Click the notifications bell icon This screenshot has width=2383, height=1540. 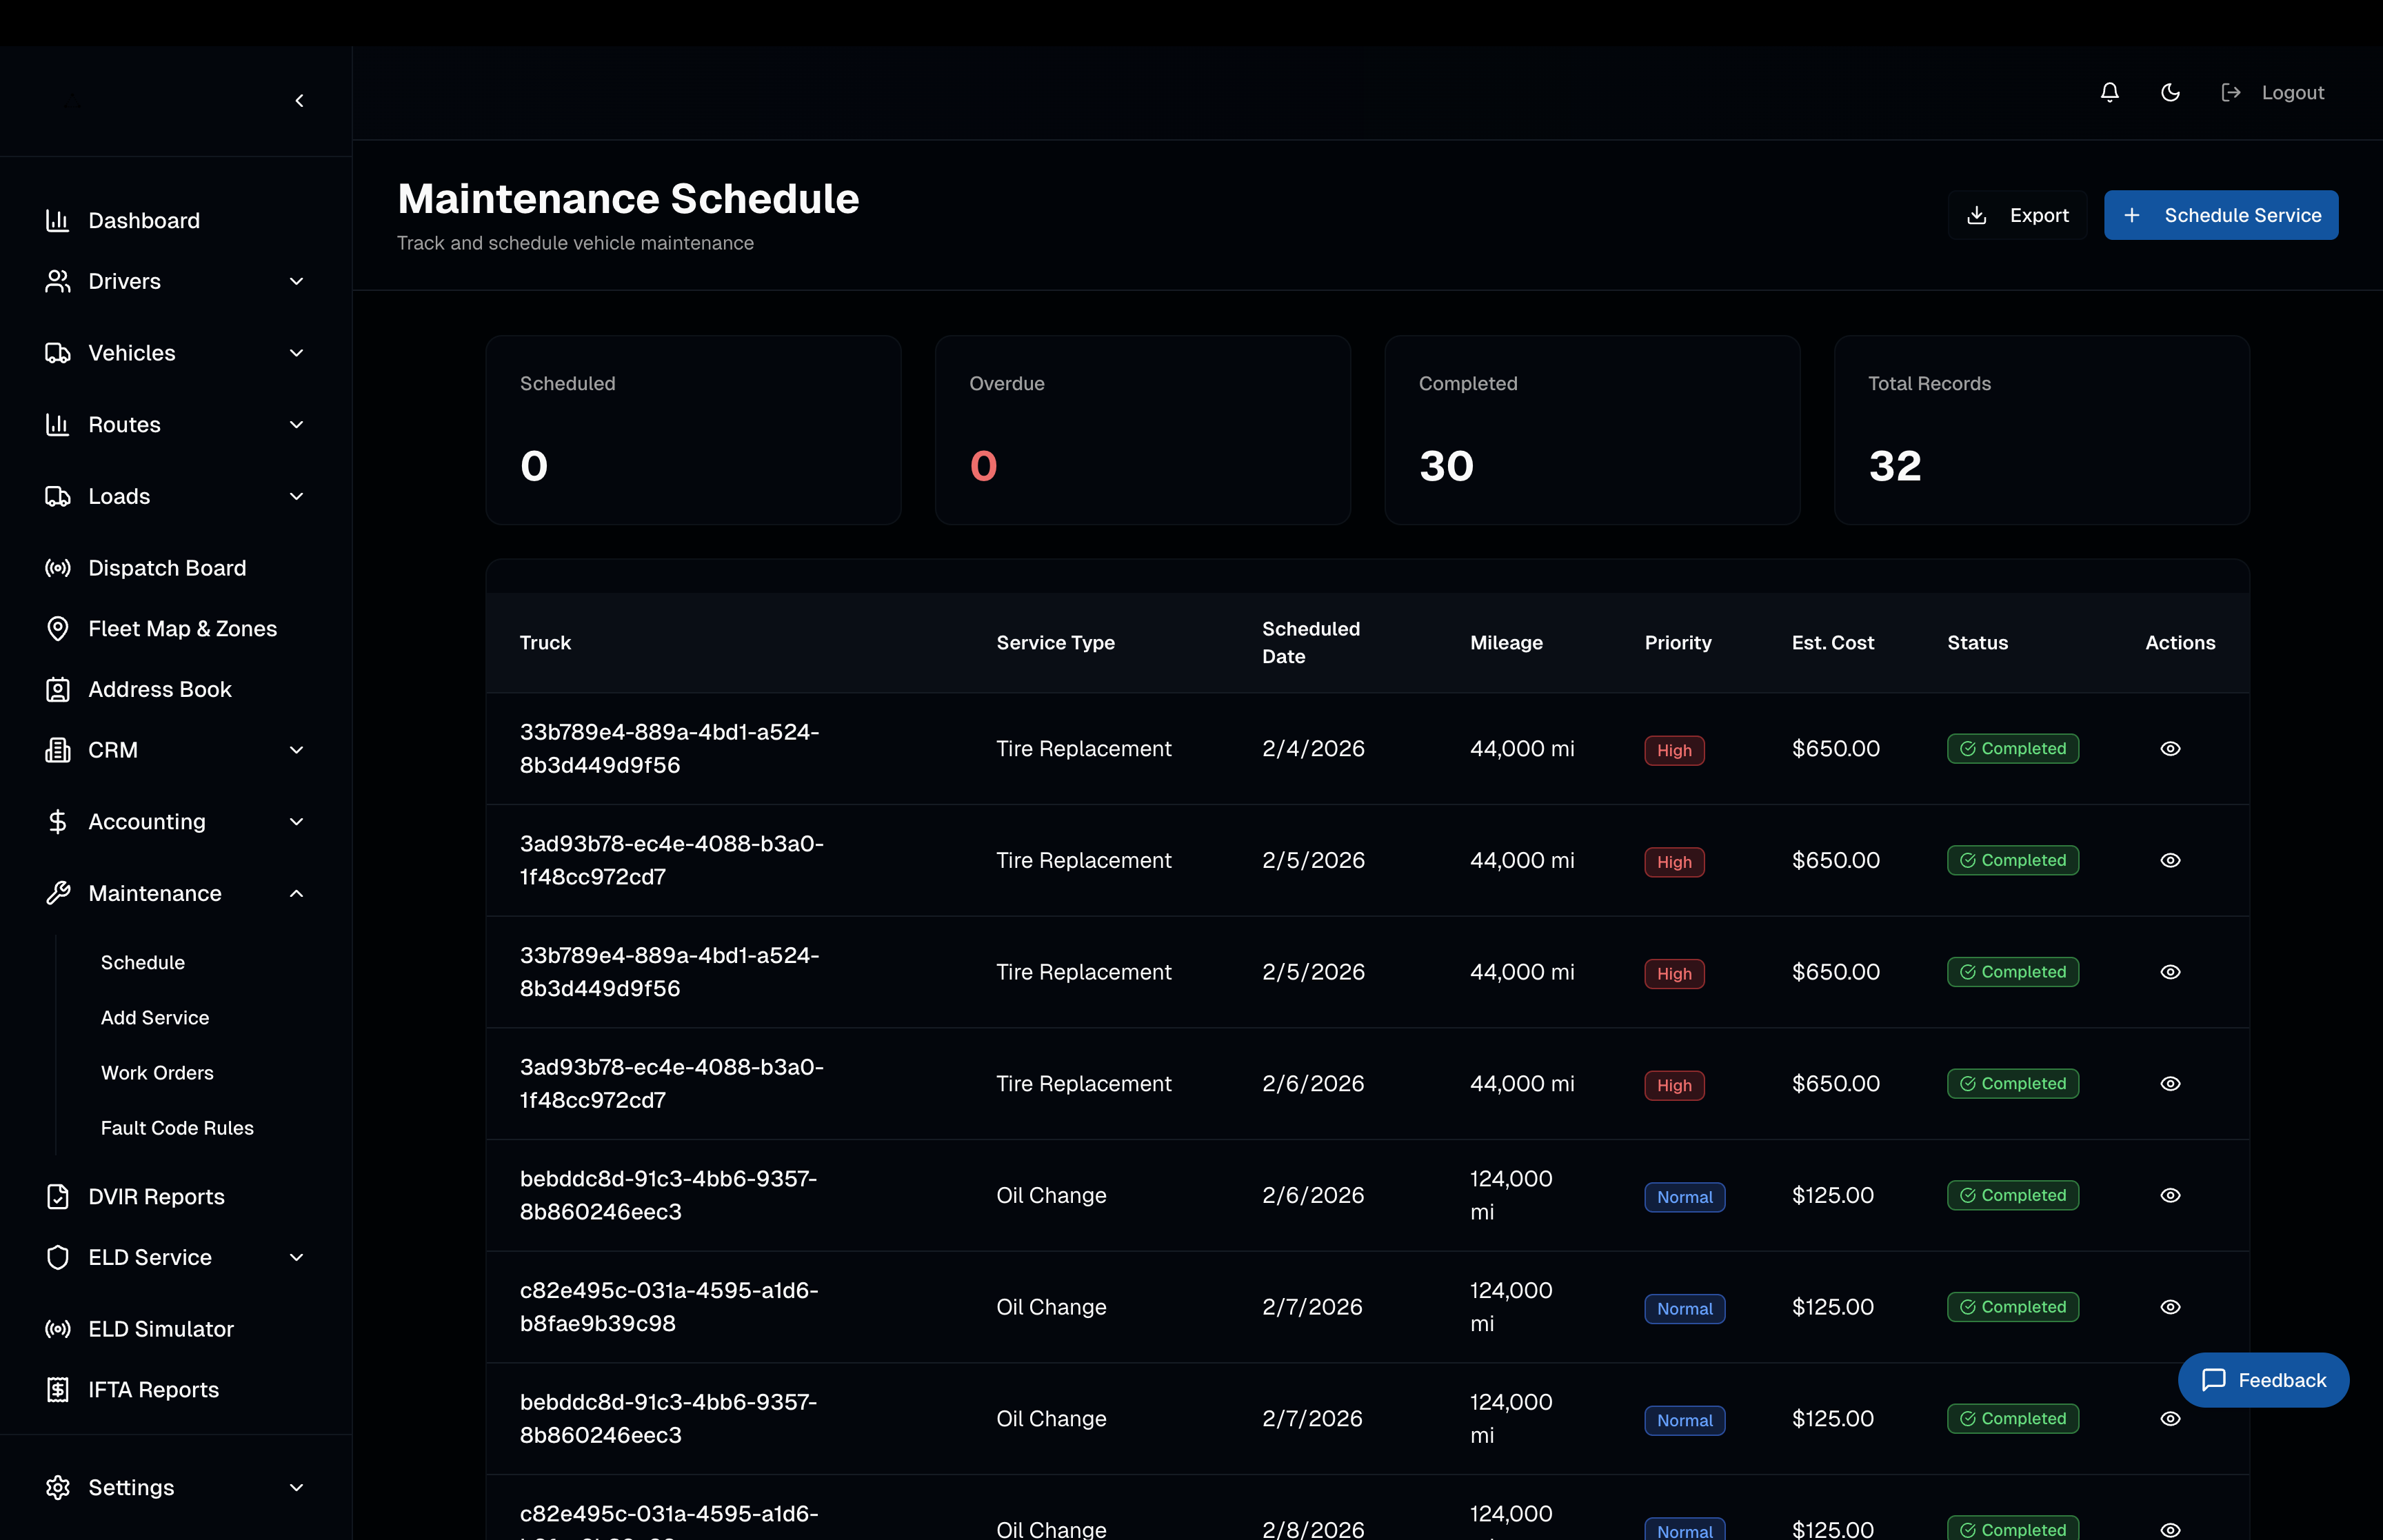point(2109,92)
